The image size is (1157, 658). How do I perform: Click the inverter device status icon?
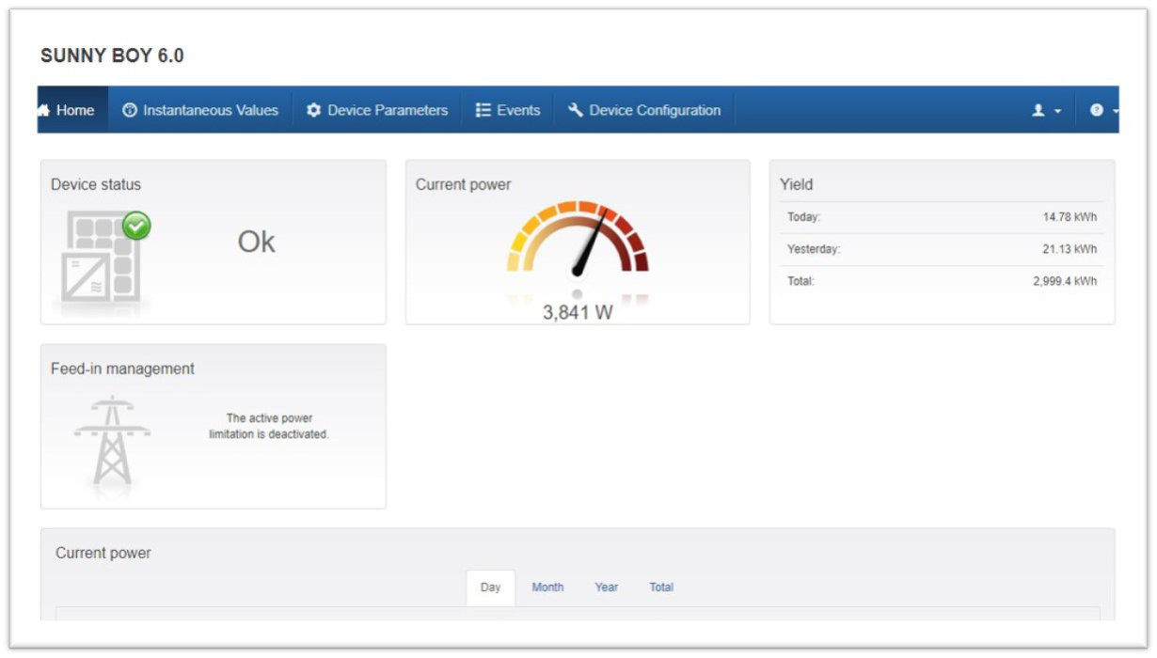pyautogui.click(x=102, y=258)
